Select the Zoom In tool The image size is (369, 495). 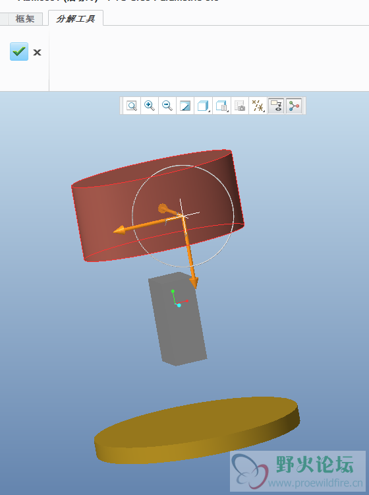pos(150,106)
